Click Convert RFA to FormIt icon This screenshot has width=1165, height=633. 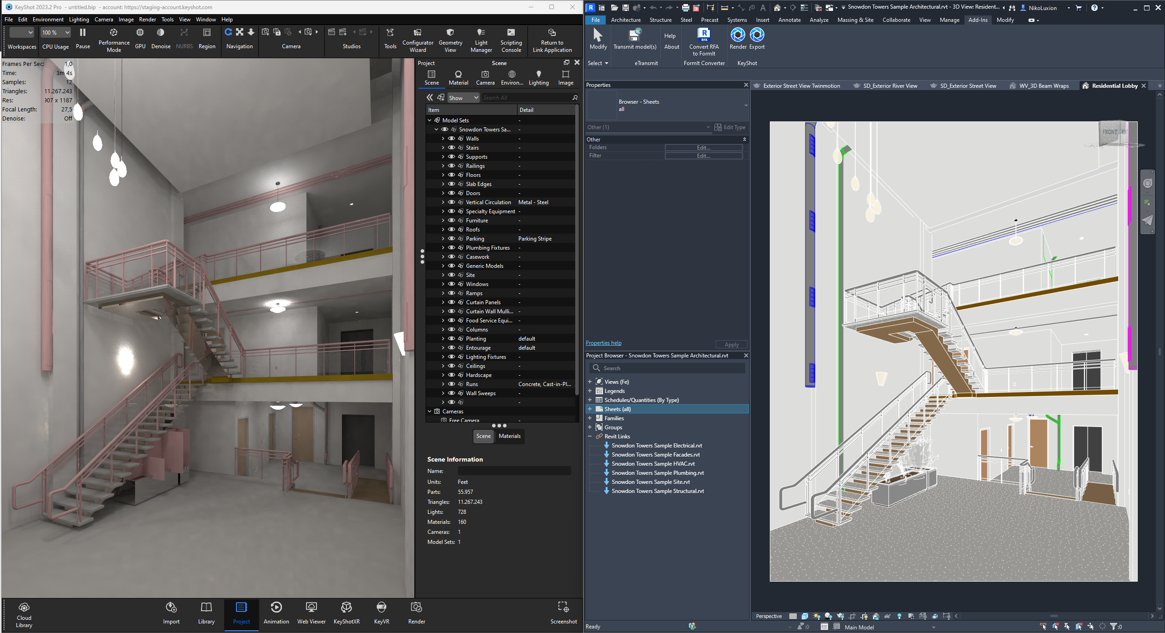tap(703, 35)
